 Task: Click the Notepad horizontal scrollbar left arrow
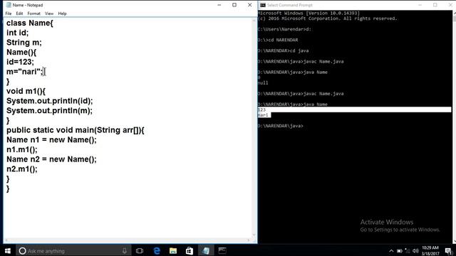coord(6,240)
